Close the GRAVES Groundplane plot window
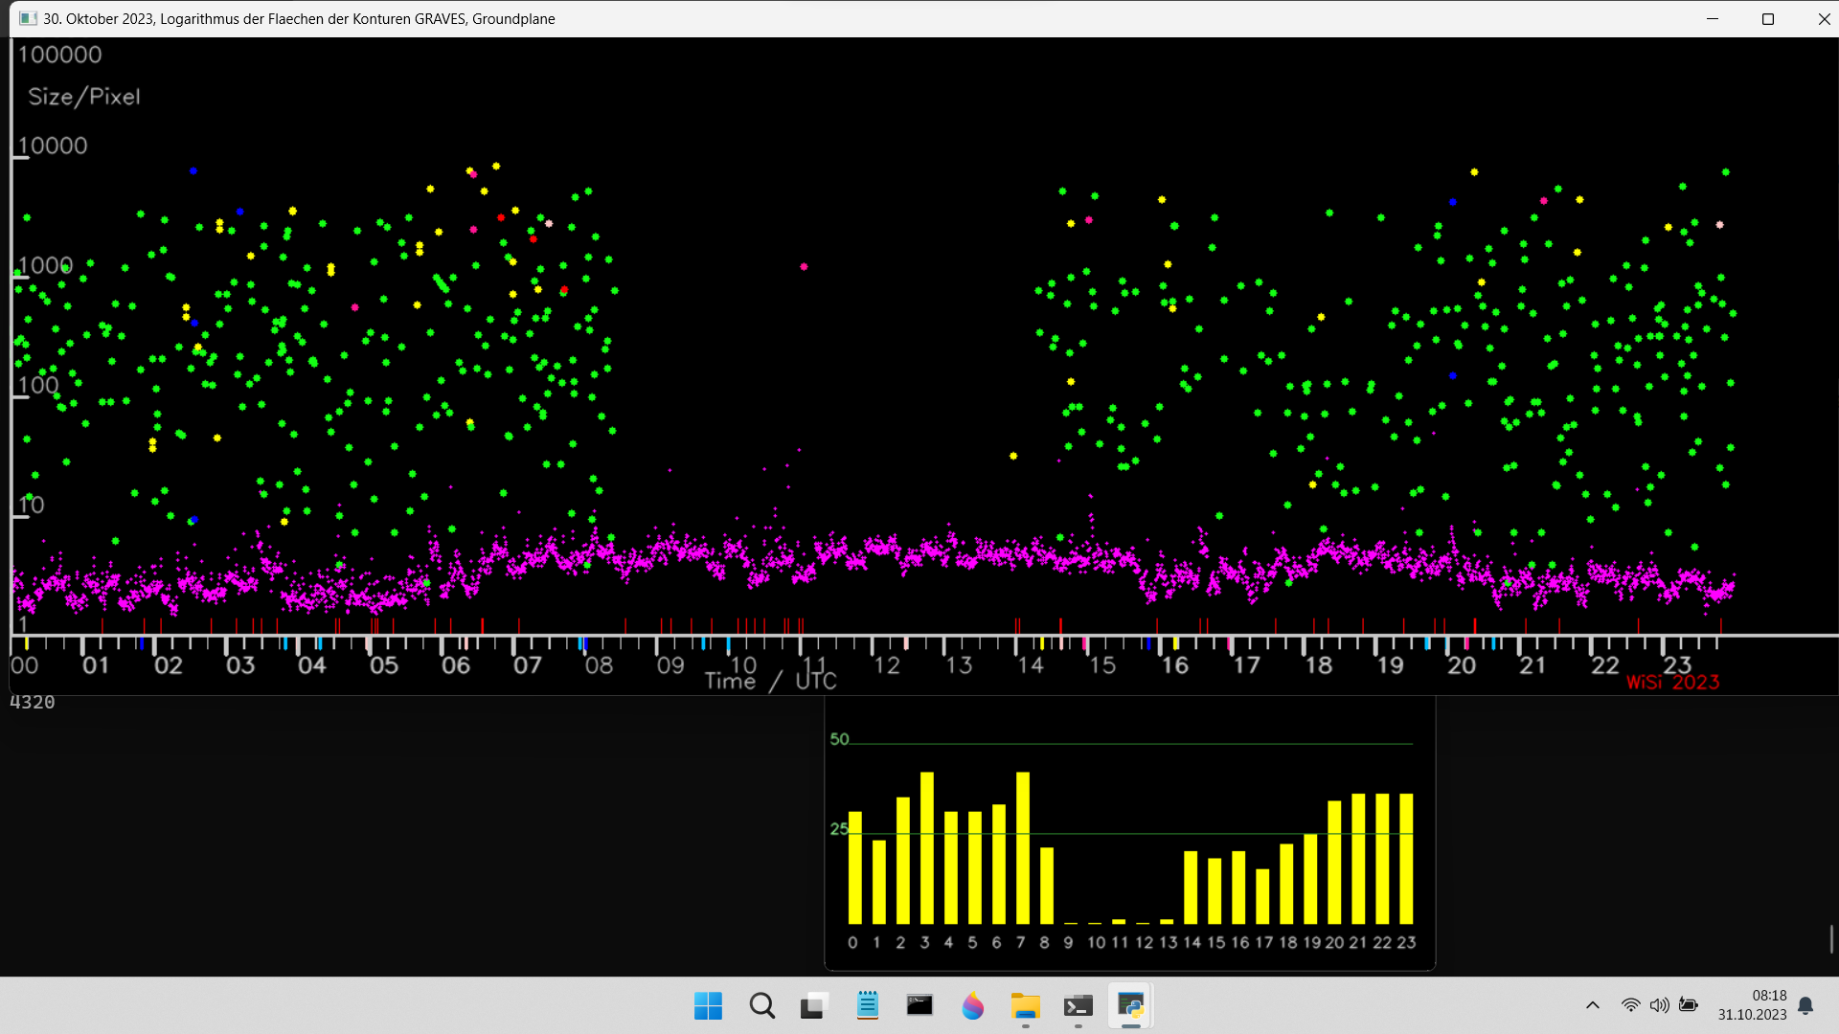The height and width of the screenshot is (1034, 1839). 1824,19
